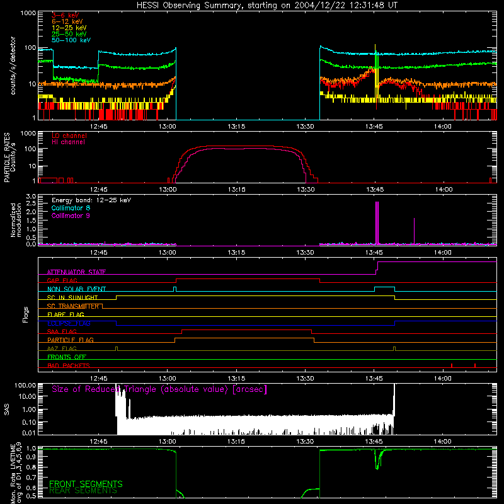Select the SC_TRANSMITTER flag label

tap(73, 306)
